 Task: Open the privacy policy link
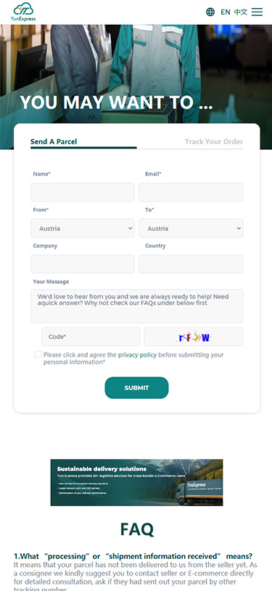(137, 354)
